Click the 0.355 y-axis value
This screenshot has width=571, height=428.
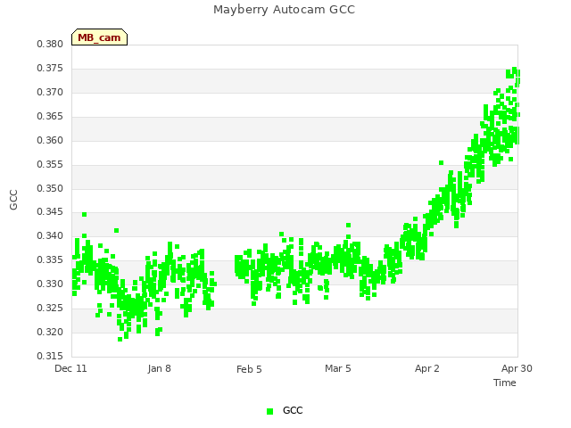50,164
